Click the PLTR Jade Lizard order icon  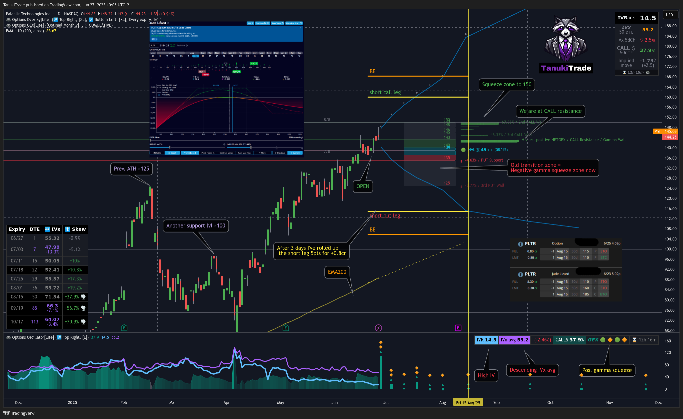tap(521, 274)
